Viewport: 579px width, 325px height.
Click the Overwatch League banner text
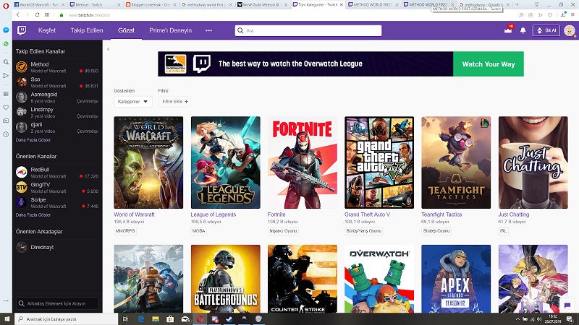pos(290,64)
